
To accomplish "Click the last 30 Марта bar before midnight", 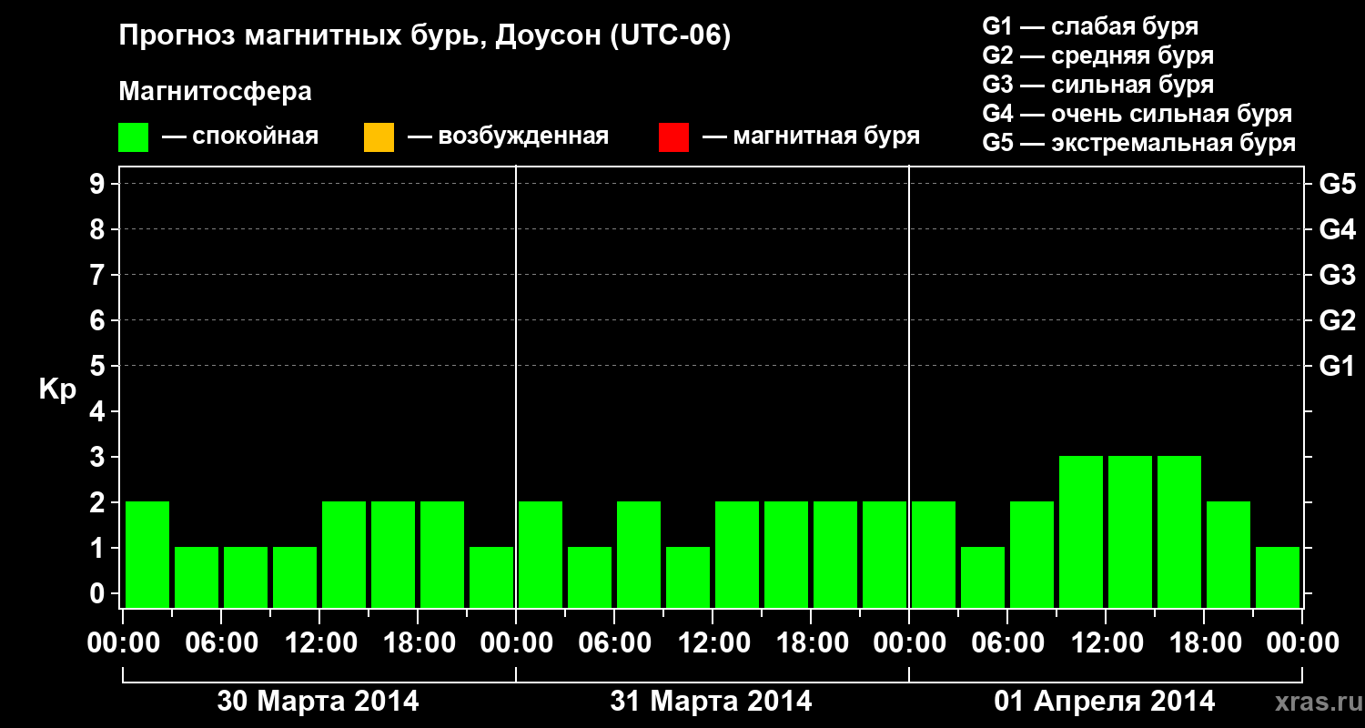I will 491,577.
